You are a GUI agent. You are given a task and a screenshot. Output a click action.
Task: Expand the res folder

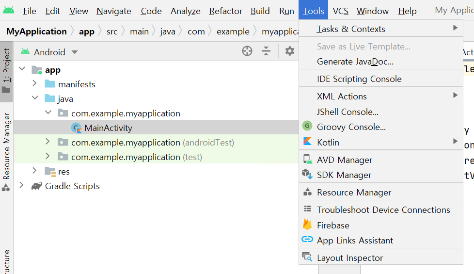(34, 170)
